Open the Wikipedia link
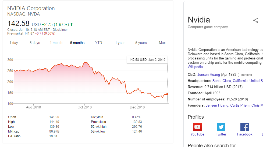Image resolution: width=263 pixels, height=147 pixels. tap(195, 67)
